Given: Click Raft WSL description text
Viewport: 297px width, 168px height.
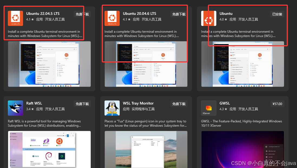Looking at the screenshot, I should pyautogui.click(x=44, y=123).
